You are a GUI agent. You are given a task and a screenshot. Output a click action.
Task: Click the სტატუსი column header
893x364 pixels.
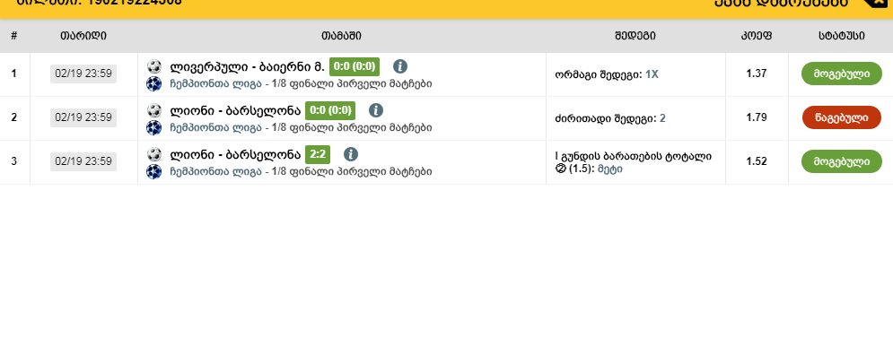pyautogui.click(x=841, y=36)
